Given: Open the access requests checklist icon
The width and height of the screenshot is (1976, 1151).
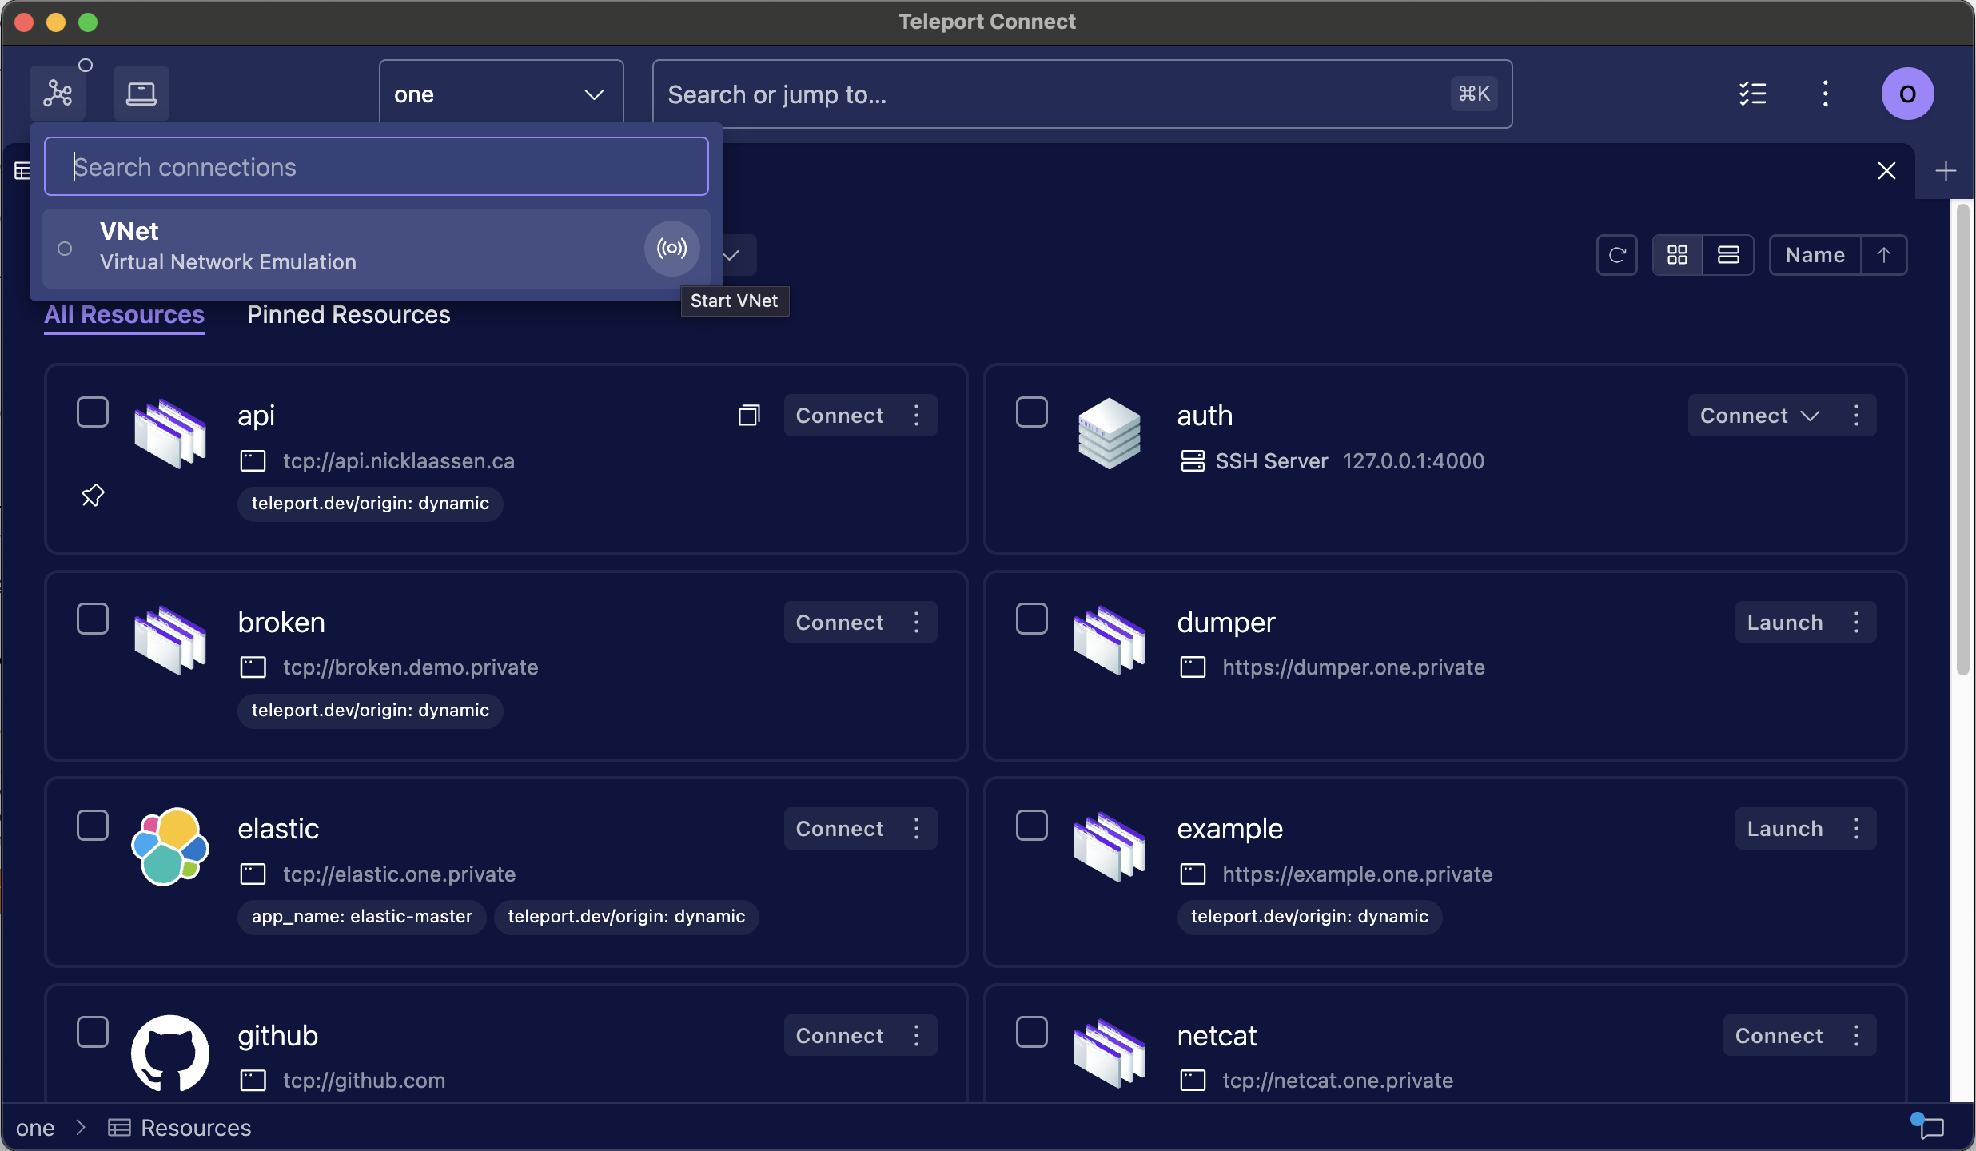Looking at the screenshot, I should tap(1754, 94).
